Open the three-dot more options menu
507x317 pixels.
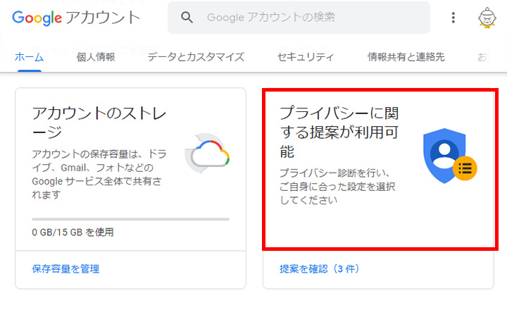pyautogui.click(x=453, y=18)
